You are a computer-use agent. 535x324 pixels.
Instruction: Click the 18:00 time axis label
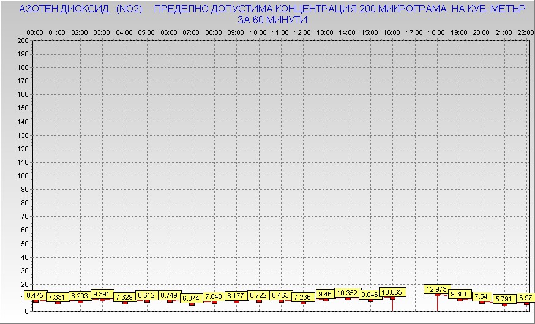pyautogui.click(x=437, y=32)
